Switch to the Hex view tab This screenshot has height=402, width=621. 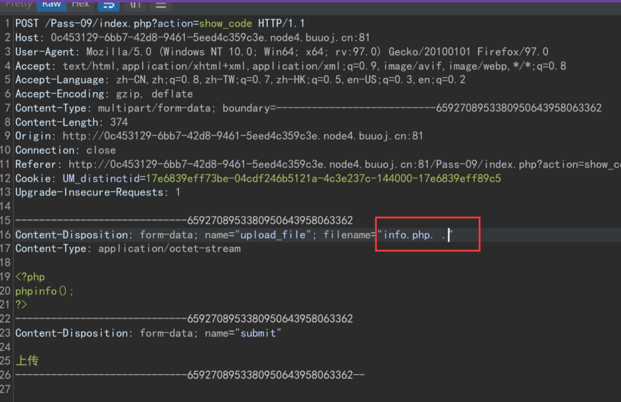[x=80, y=4]
